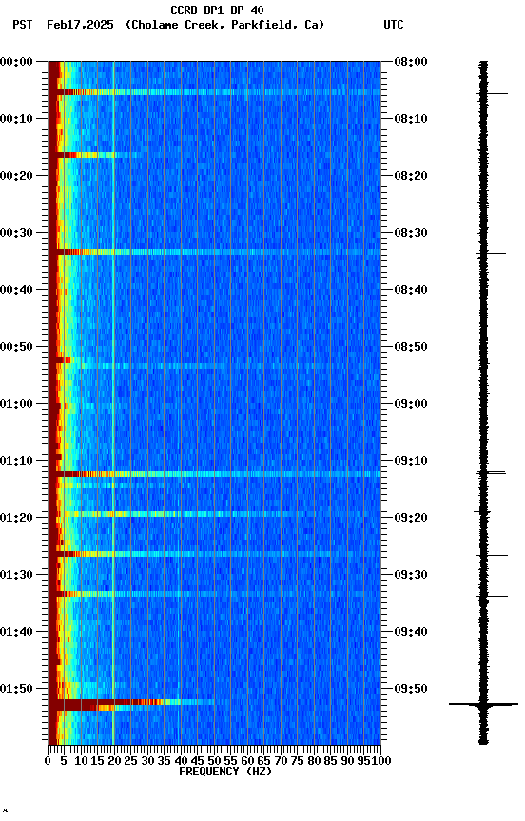Image resolution: width=525 pixels, height=821 pixels.
Task: Click the frequency axis tick label "10"
Action: (81, 761)
